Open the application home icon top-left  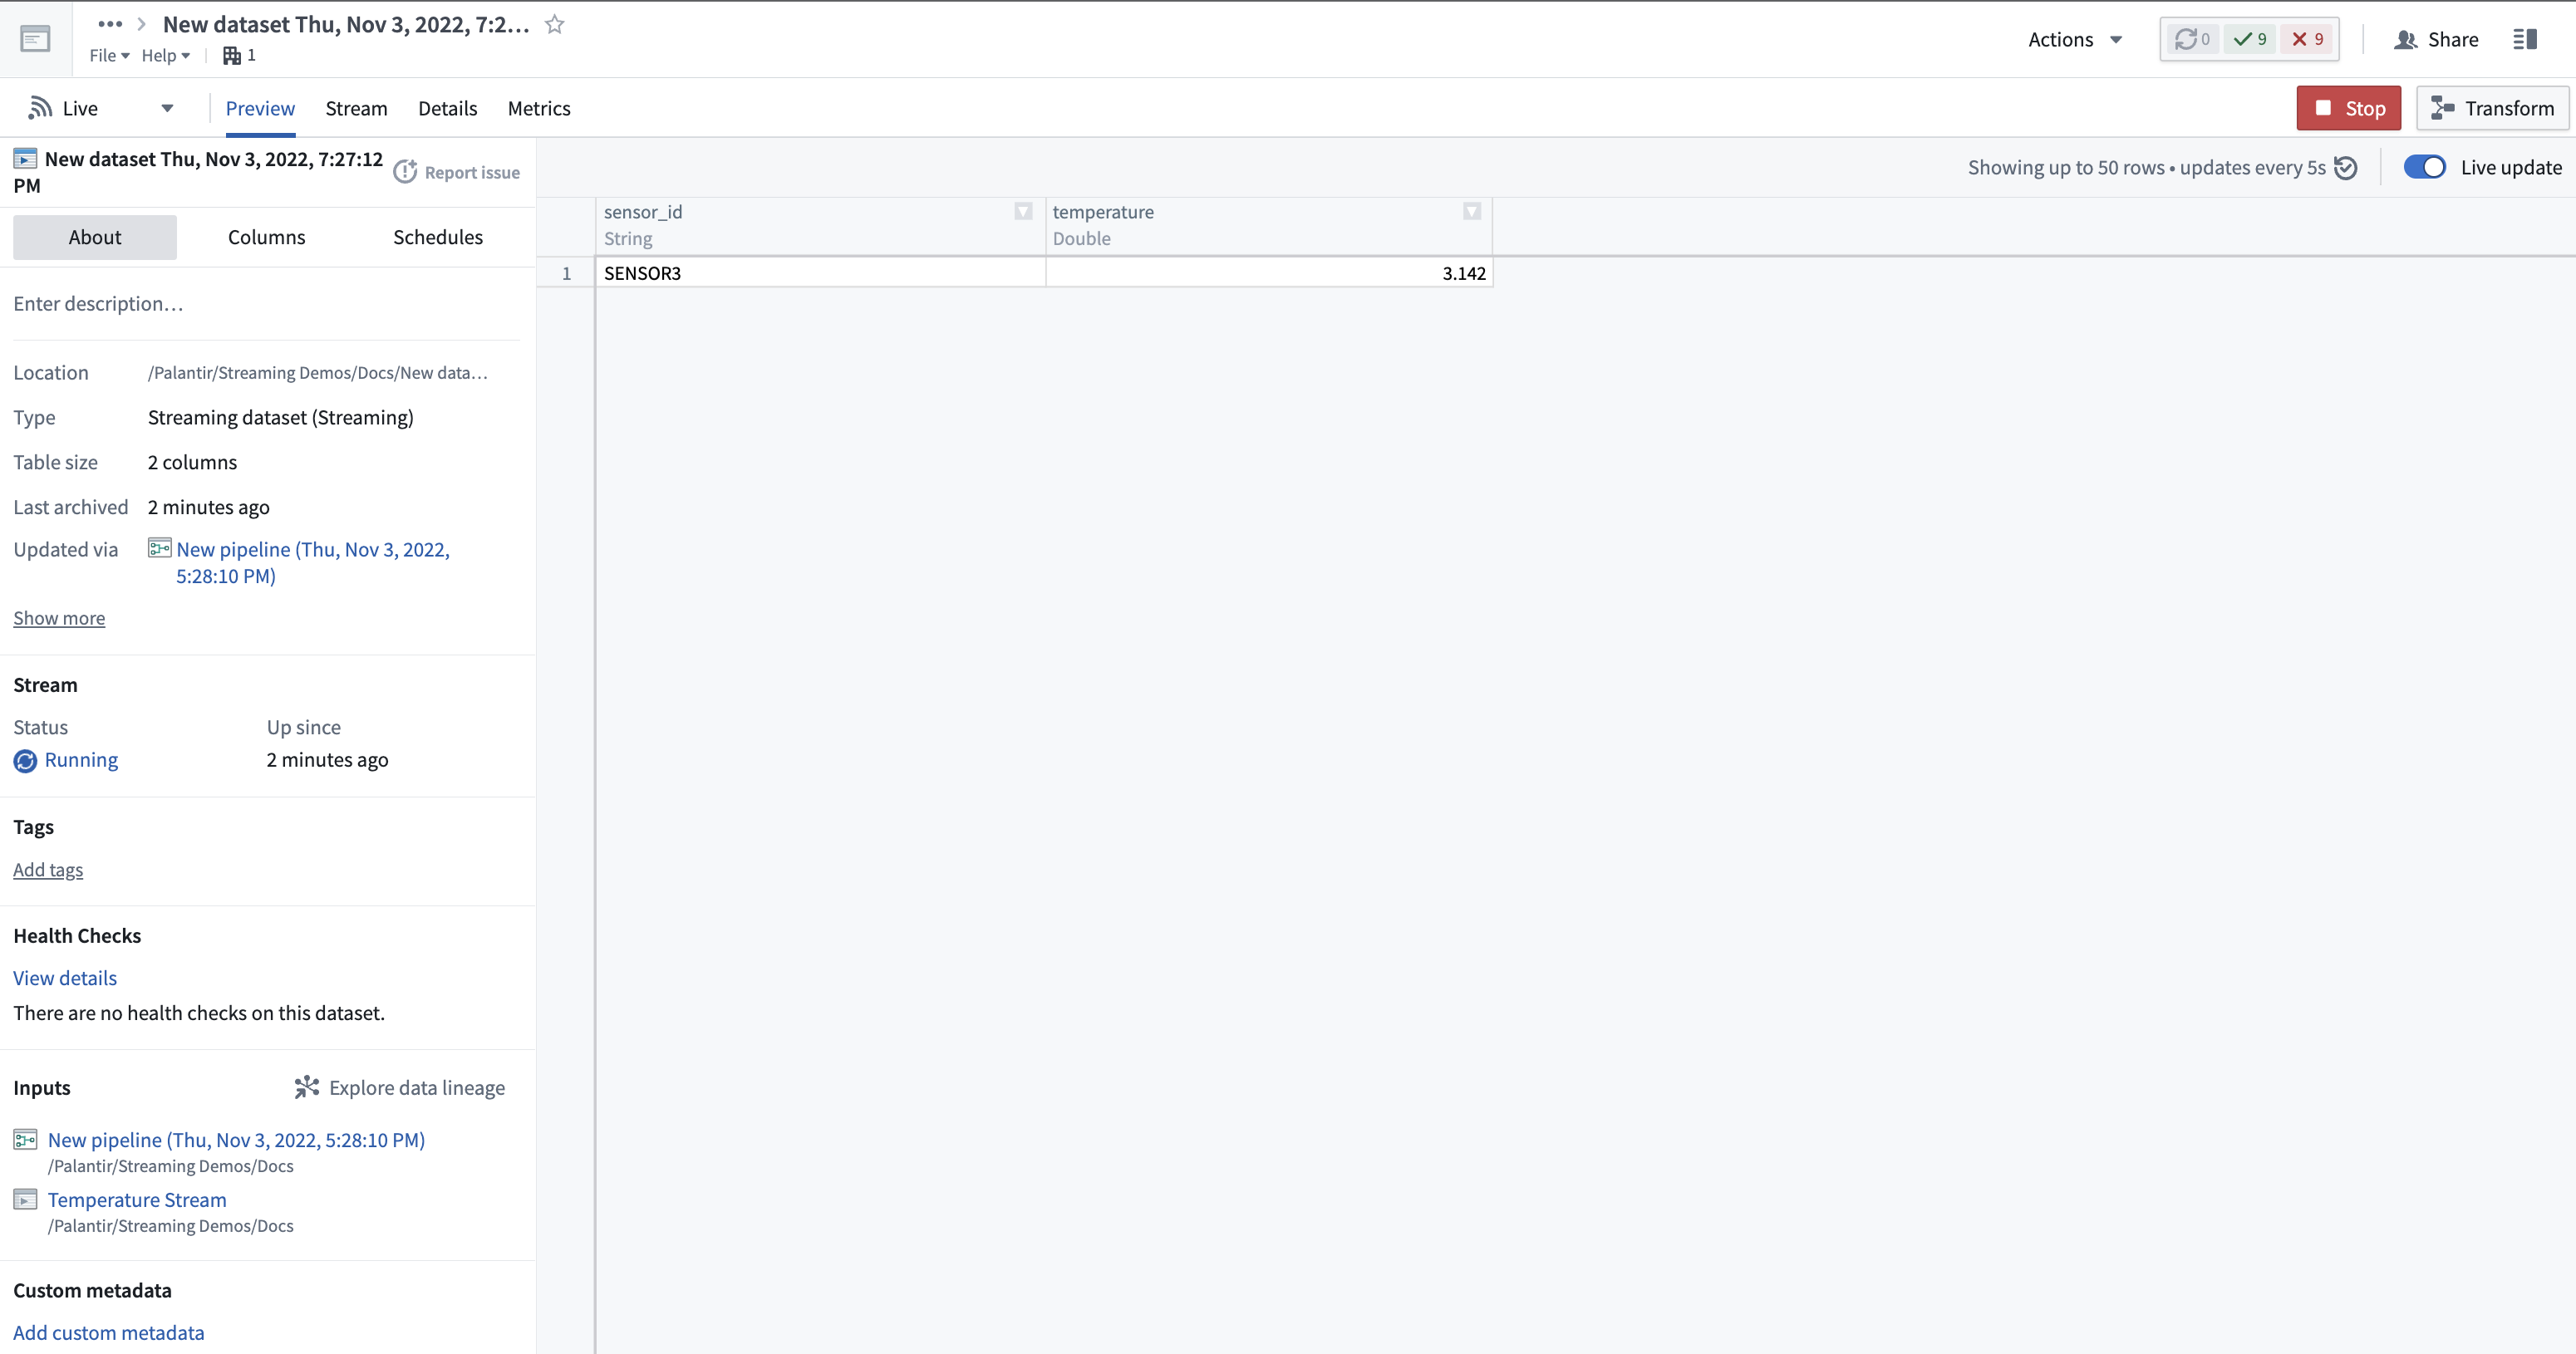click(35, 38)
